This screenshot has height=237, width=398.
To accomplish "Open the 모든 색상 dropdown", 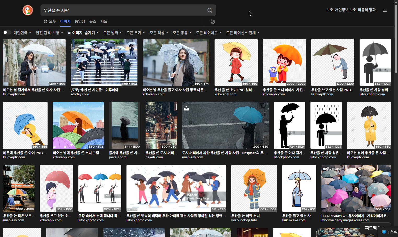I will tap(158, 32).
